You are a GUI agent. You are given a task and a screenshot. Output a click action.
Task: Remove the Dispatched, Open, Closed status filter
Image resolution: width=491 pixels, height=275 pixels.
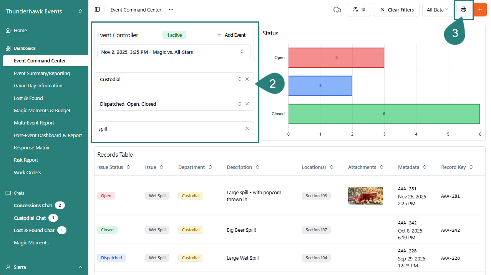[247, 104]
